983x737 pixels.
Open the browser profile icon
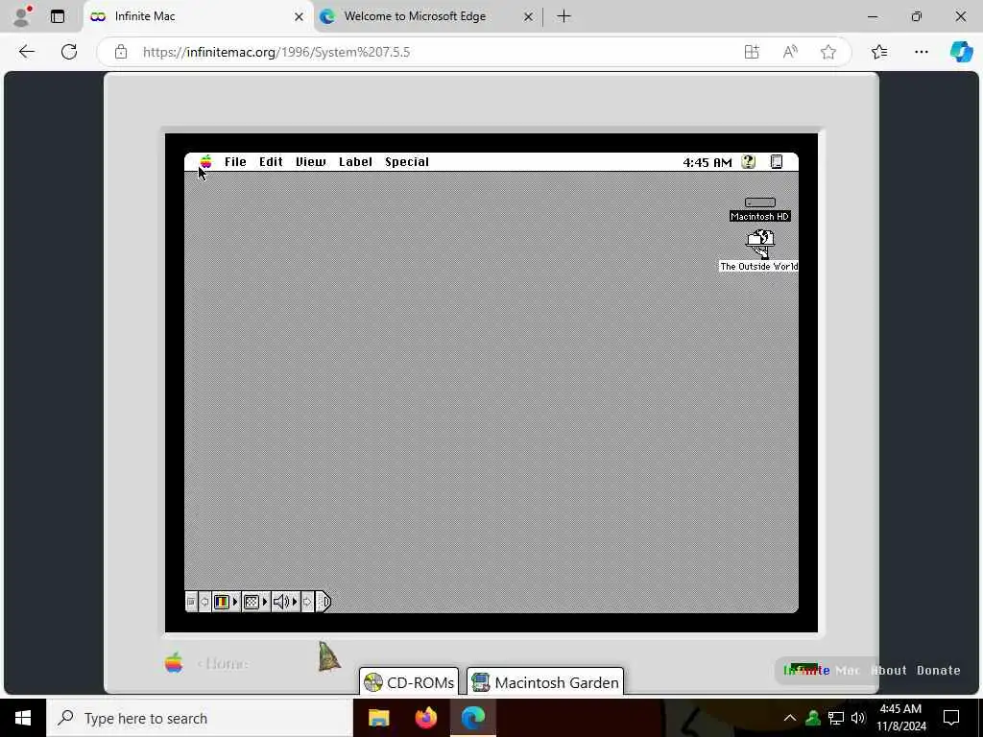coord(23,16)
